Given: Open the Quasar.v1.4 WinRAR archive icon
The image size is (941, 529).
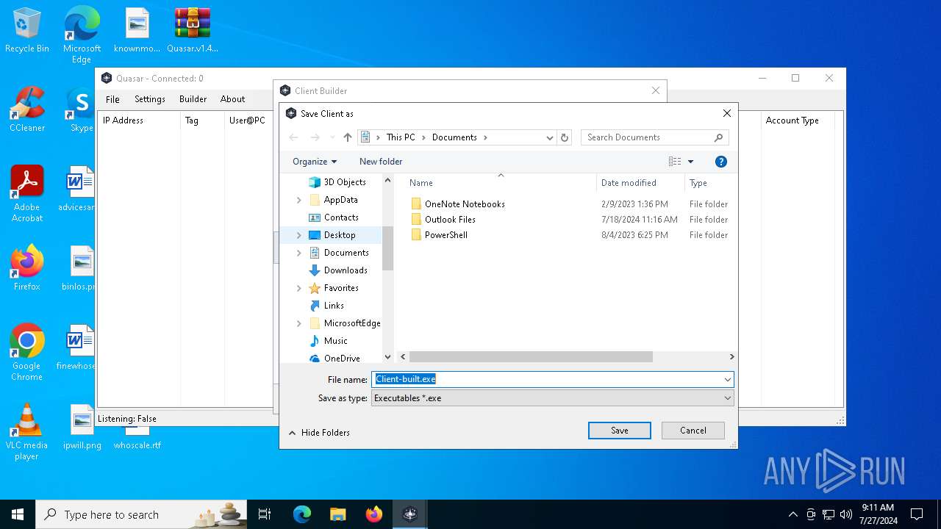Looking at the screenshot, I should [193, 31].
